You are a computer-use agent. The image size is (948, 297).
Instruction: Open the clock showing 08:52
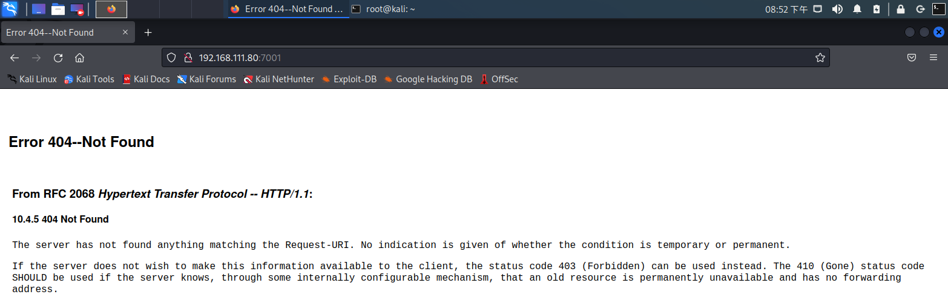pyautogui.click(x=786, y=9)
